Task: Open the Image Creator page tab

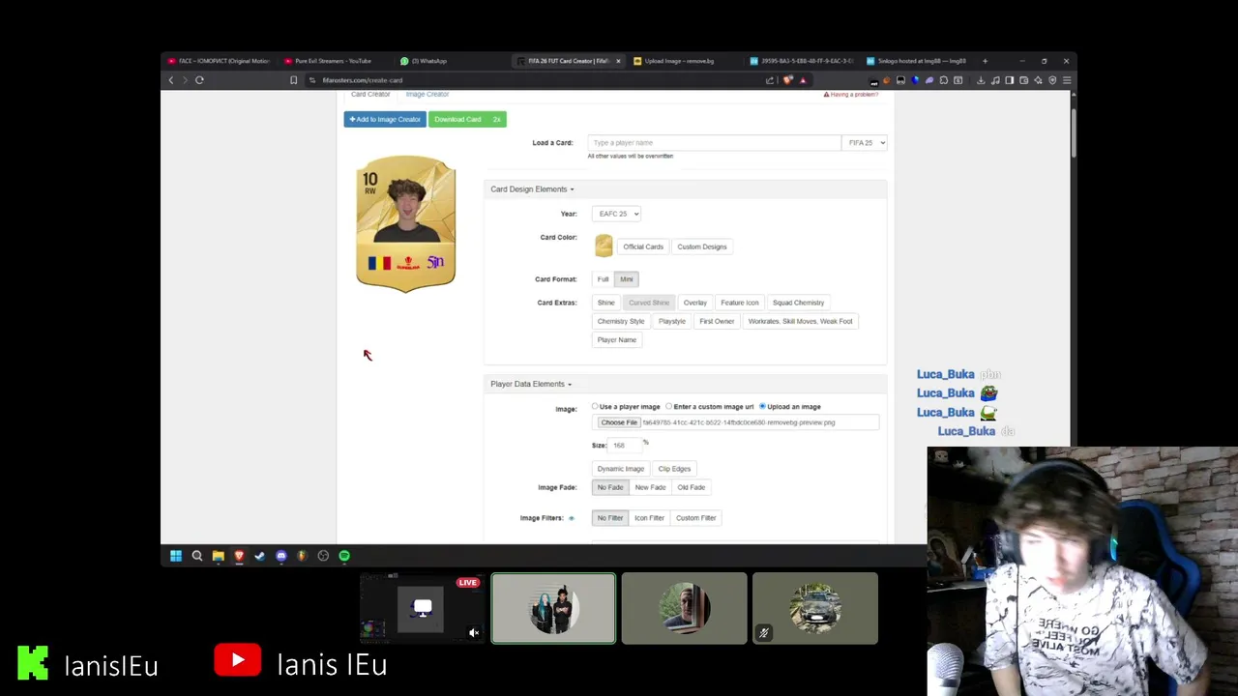Action: pos(427,95)
